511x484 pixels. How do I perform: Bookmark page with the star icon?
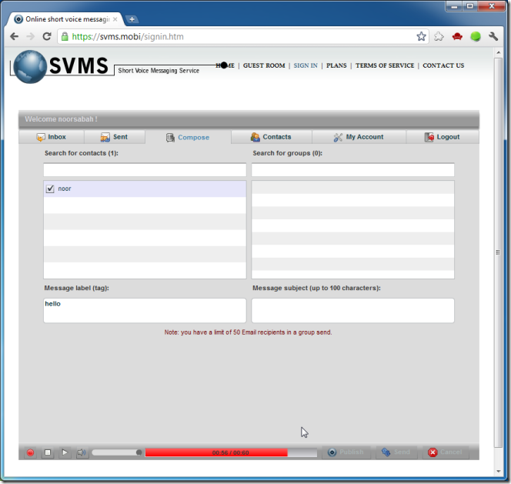point(421,36)
